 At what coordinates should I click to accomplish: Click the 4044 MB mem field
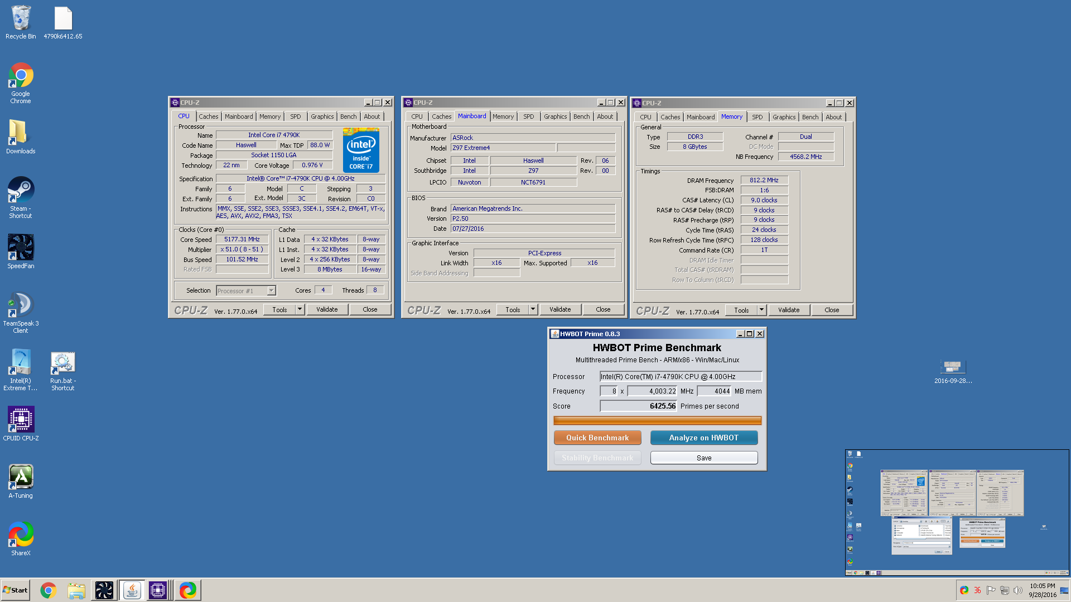(x=714, y=391)
